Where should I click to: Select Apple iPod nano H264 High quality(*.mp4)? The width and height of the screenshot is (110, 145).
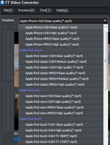pyautogui.click(x=61, y=102)
